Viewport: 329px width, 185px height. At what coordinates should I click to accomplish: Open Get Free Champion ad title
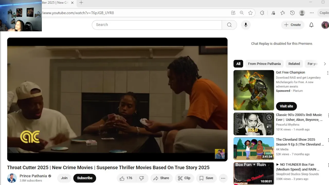click(x=290, y=72)
